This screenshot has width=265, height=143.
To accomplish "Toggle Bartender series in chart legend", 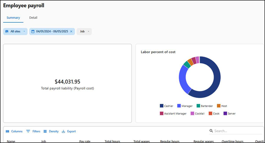I will coord(205,106).
